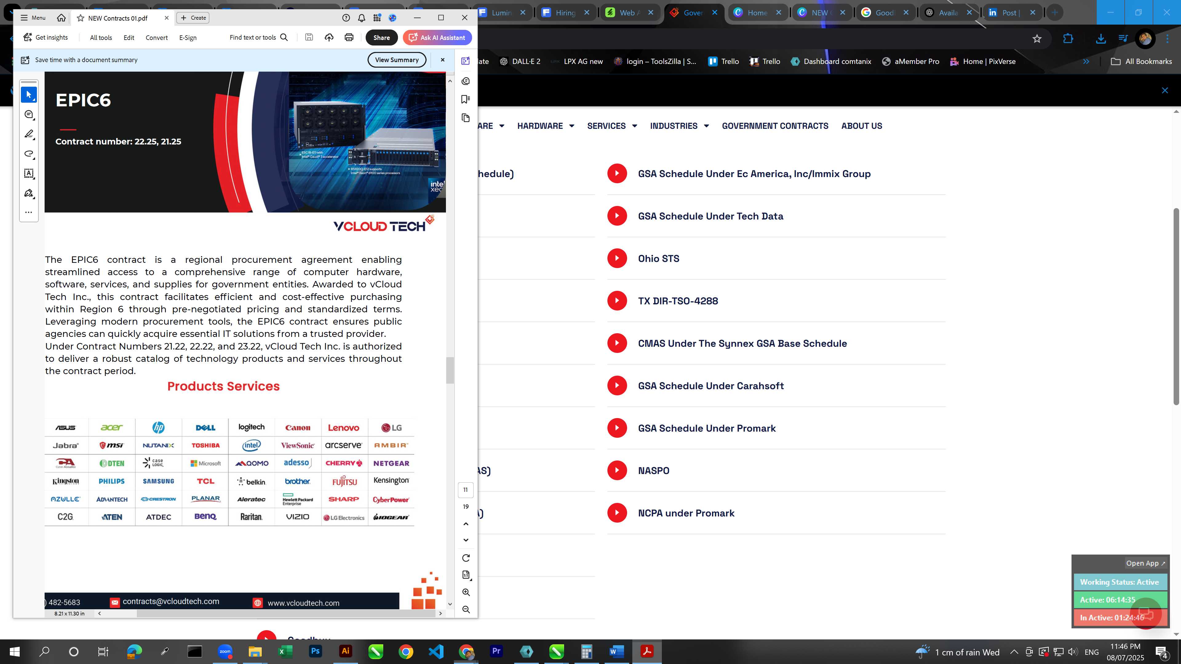Click the save file icon in Acrobat
Viewport: 1181px width, 664px height.
[309, 38]
